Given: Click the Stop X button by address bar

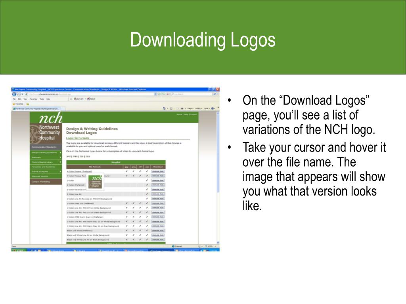Looking at the screenshot, I should tap(168, 94).
